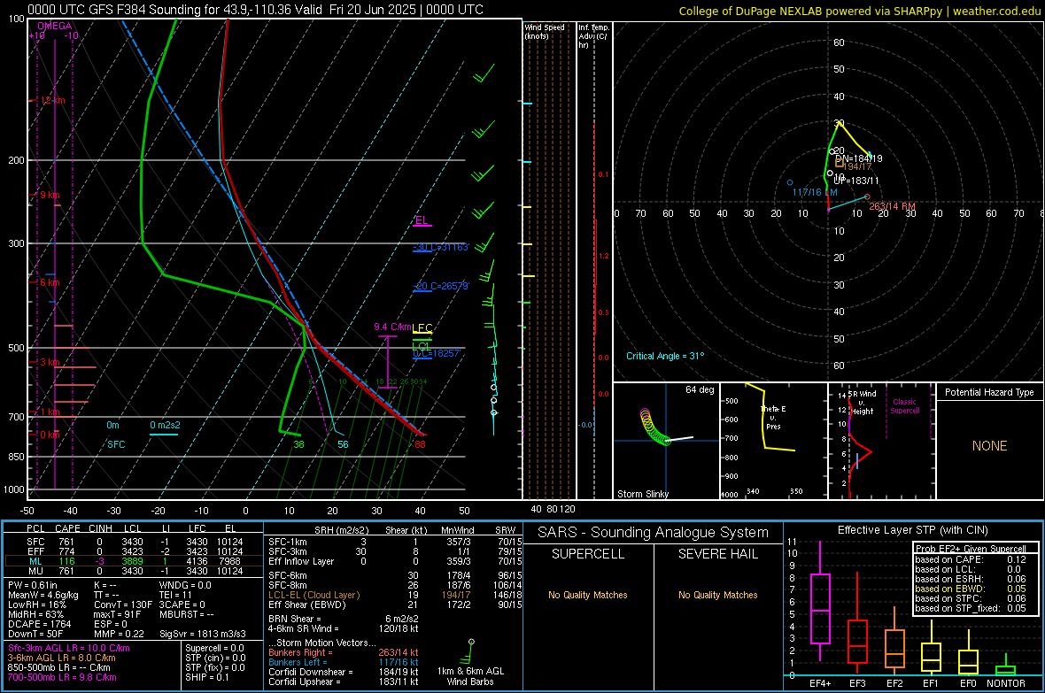This screenshot has height=693, width=1045.
Task: Click the 'PW = 0.61in' value
Action: (32, 585)
